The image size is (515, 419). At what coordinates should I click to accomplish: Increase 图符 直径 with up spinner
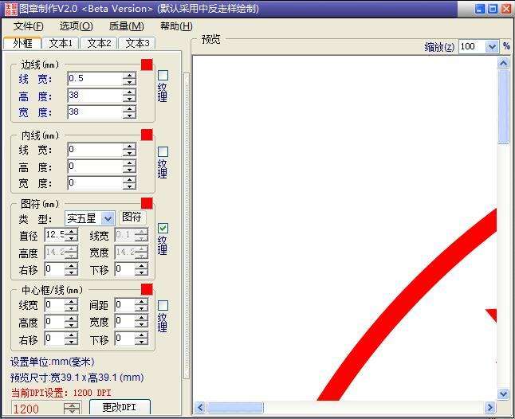[x=71, y=232]
